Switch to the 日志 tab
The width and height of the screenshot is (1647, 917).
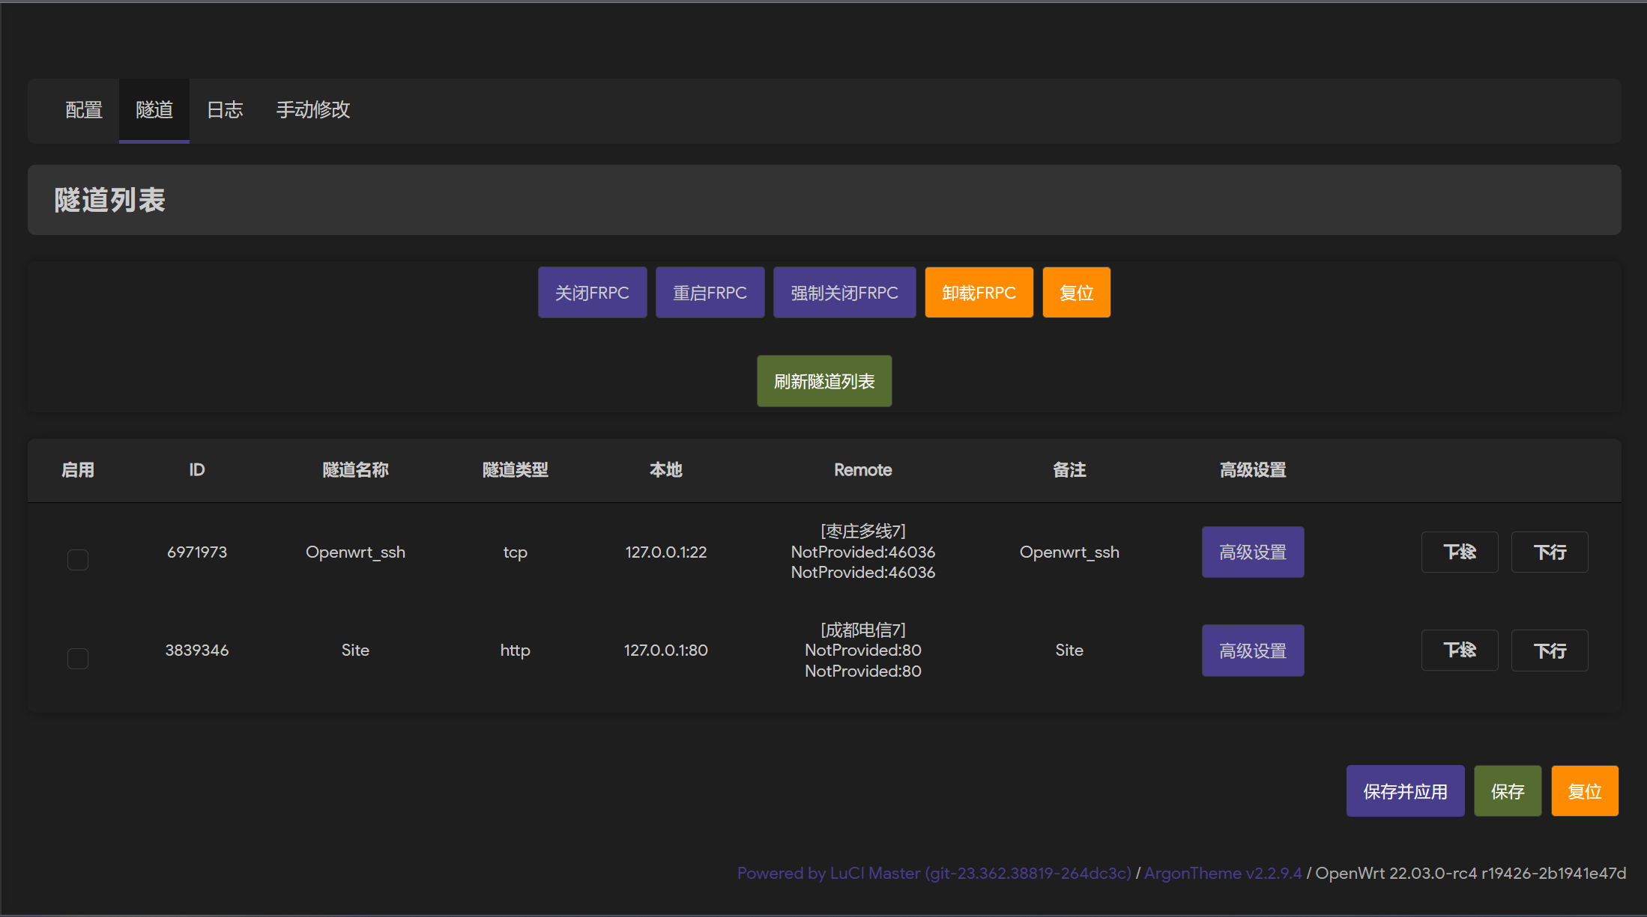[225, 110]
